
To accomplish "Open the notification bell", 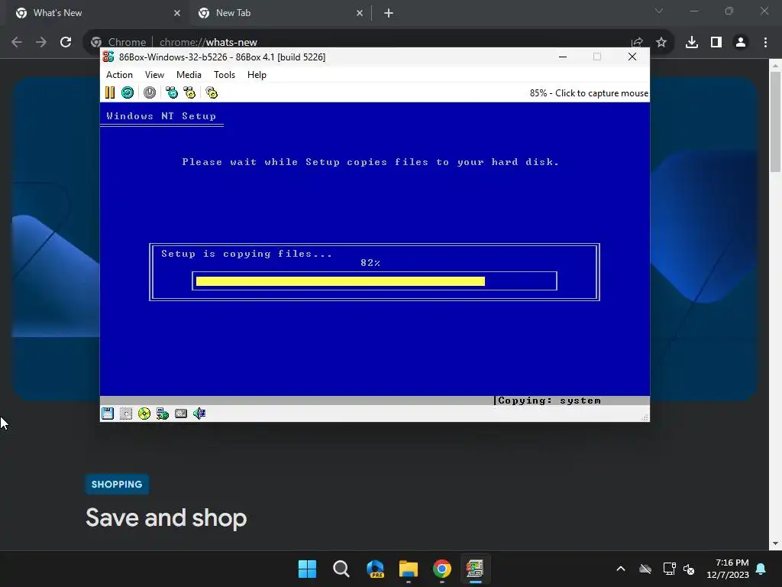I will [761, 569].
